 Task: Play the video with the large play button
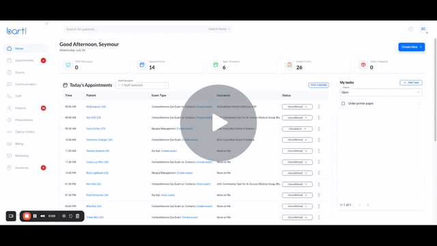pos(218,123)
